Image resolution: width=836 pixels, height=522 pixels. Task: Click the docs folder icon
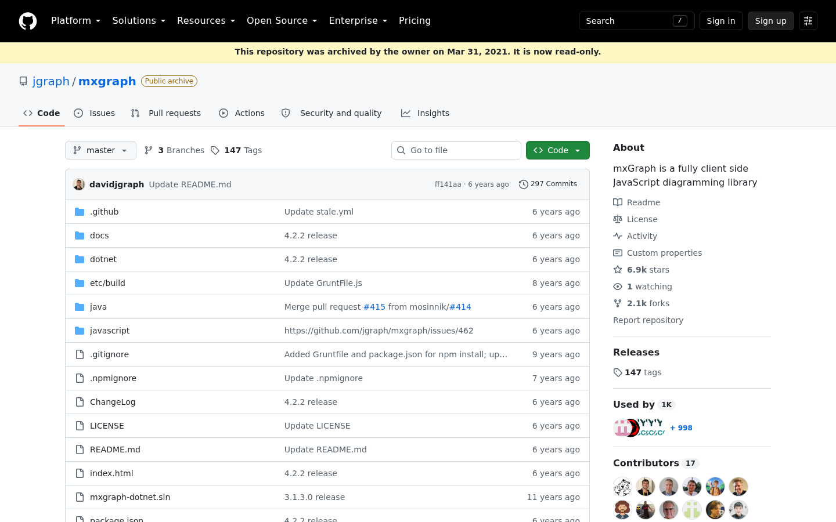pos(80,235)
